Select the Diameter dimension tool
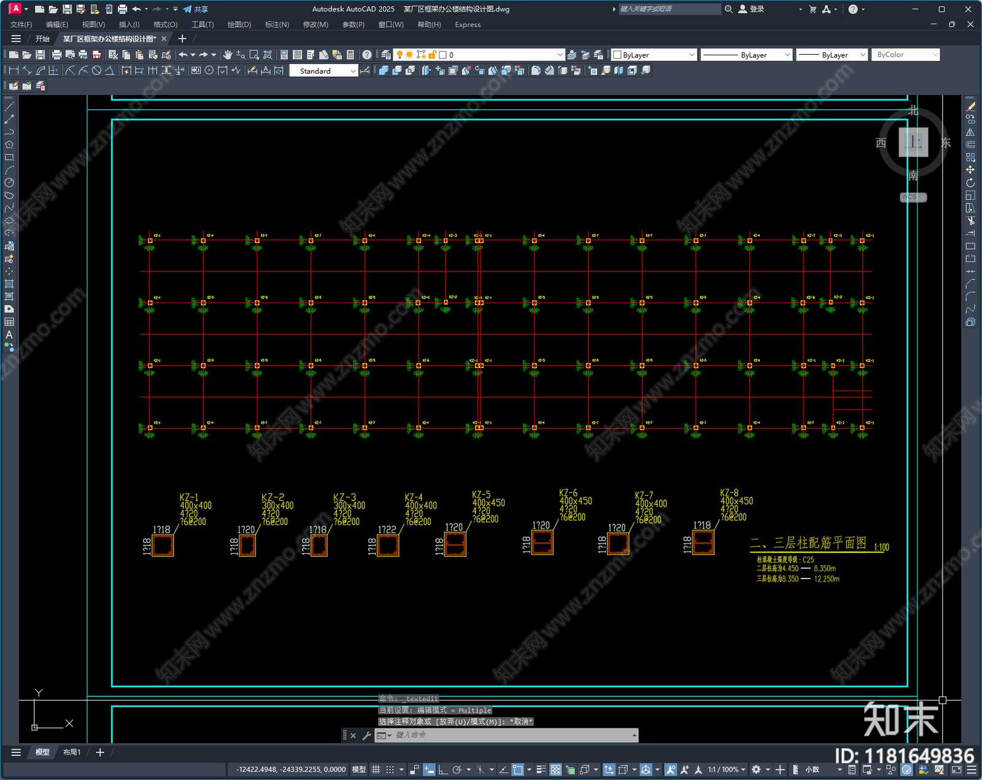This screenshot has height=780, width=982. [x=96, y=71]
